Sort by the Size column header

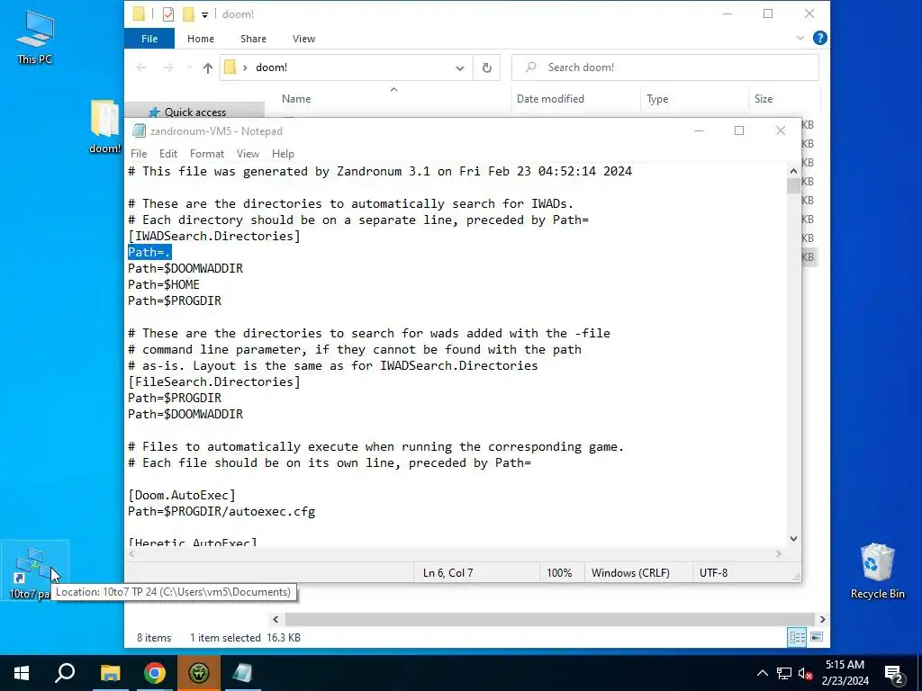pos(764,99)
